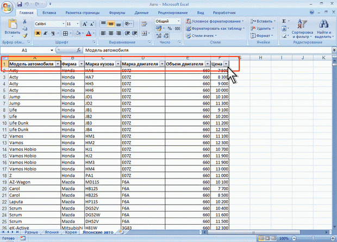This screenshot has width=337, height=242.
Task: Select column H header
Action: [x=260, y=58]
